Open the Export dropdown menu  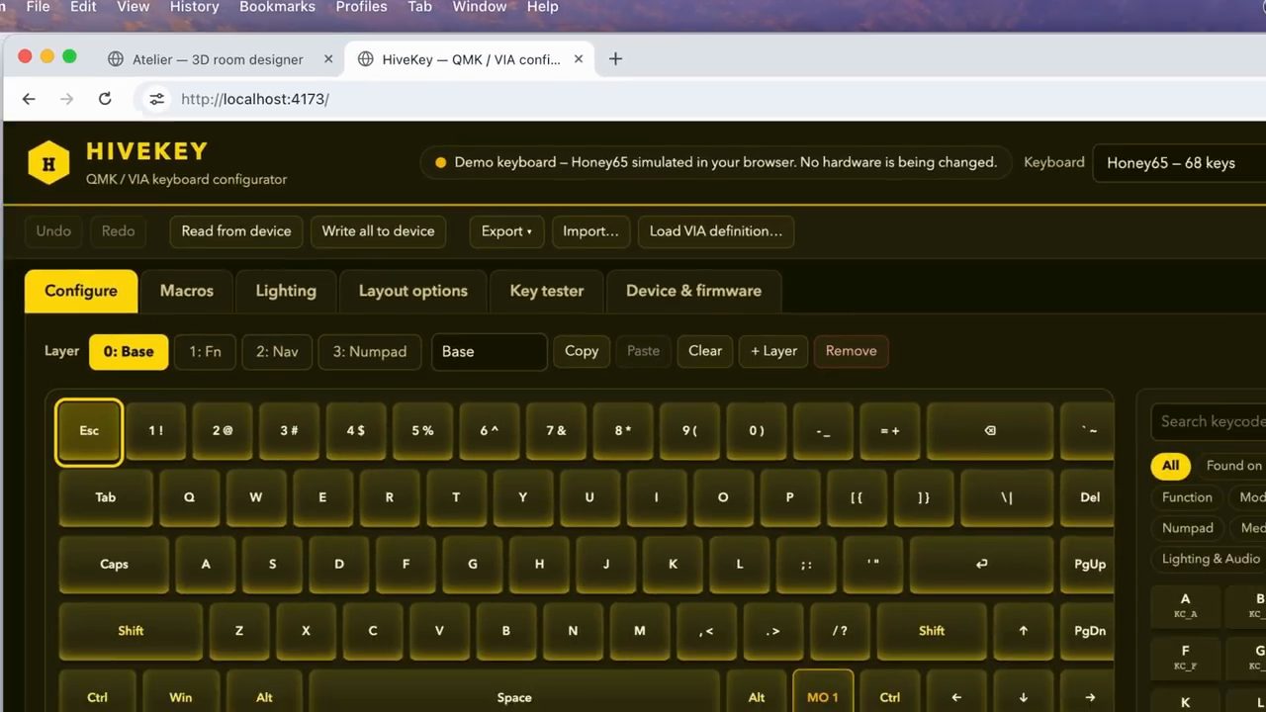point(506,231)
